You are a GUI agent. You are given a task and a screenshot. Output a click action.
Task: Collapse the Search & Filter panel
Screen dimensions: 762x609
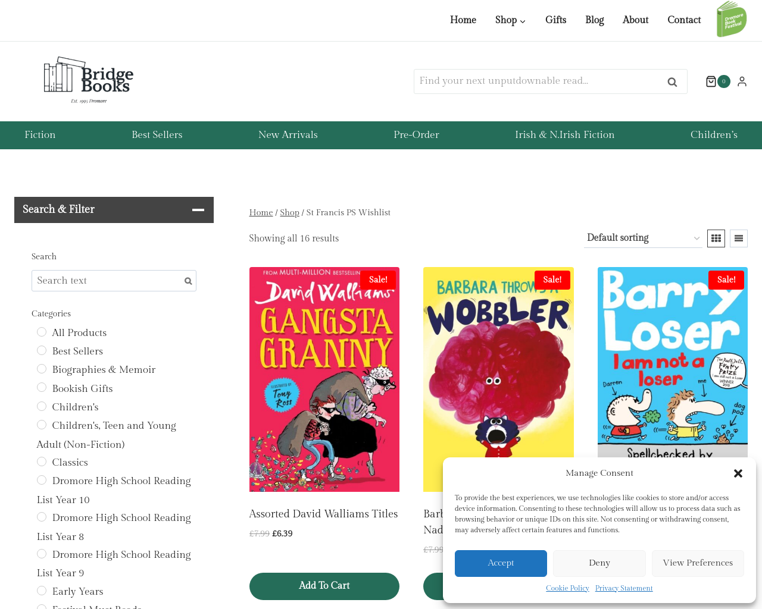point(198,210)
